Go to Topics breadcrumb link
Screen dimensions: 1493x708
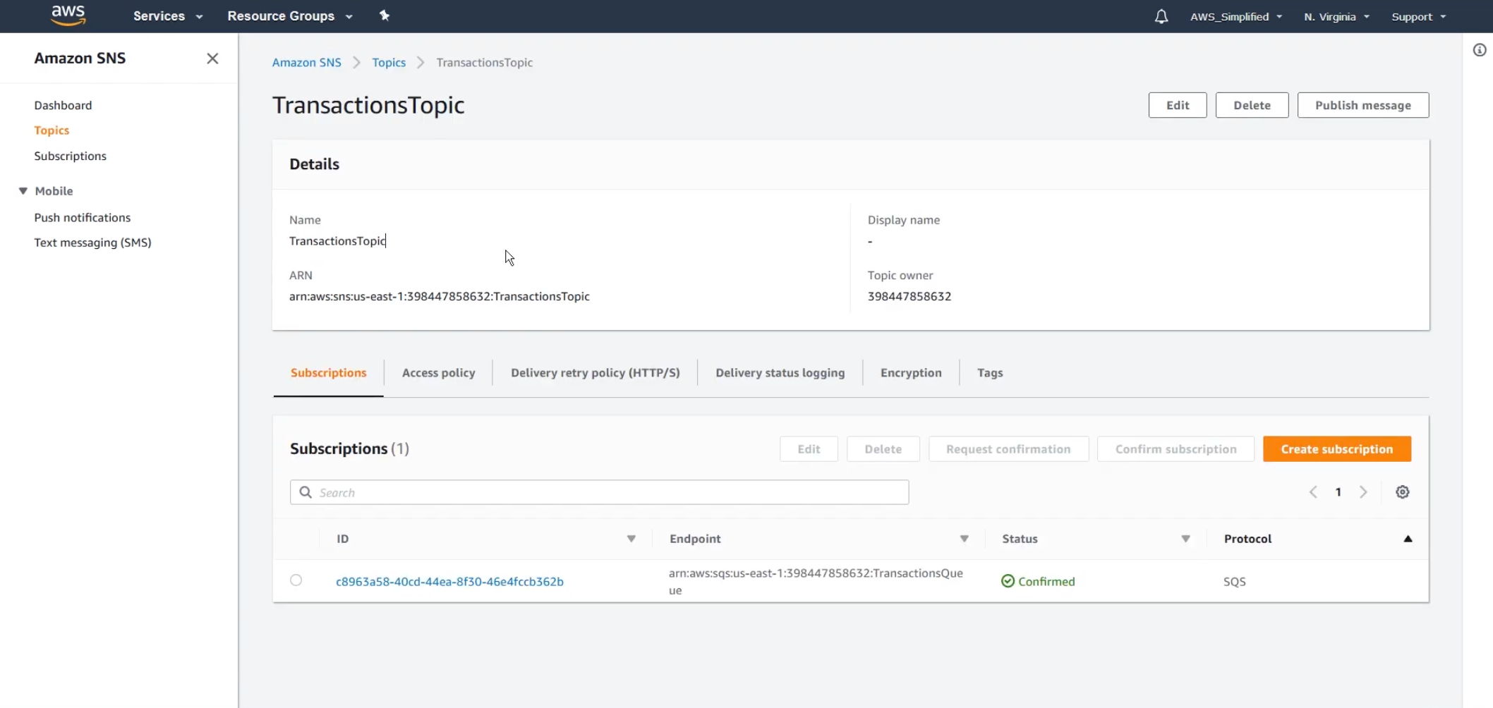tap(389, 63)
